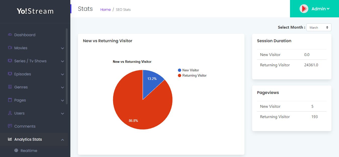Screen dimensions: 339x157
Task: Click the Yo!Stream logo
Action: tap(35, 11)
